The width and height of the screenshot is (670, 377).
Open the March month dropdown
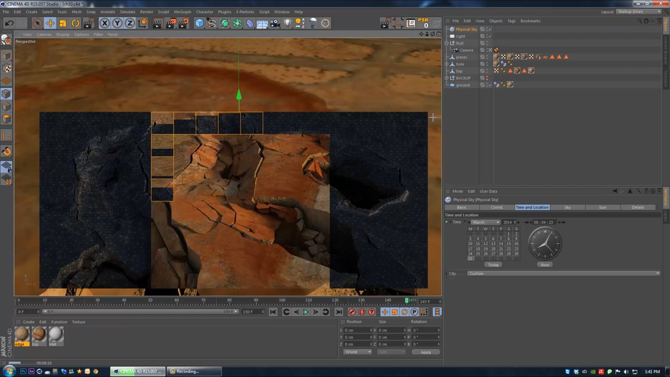click(485, 221)
